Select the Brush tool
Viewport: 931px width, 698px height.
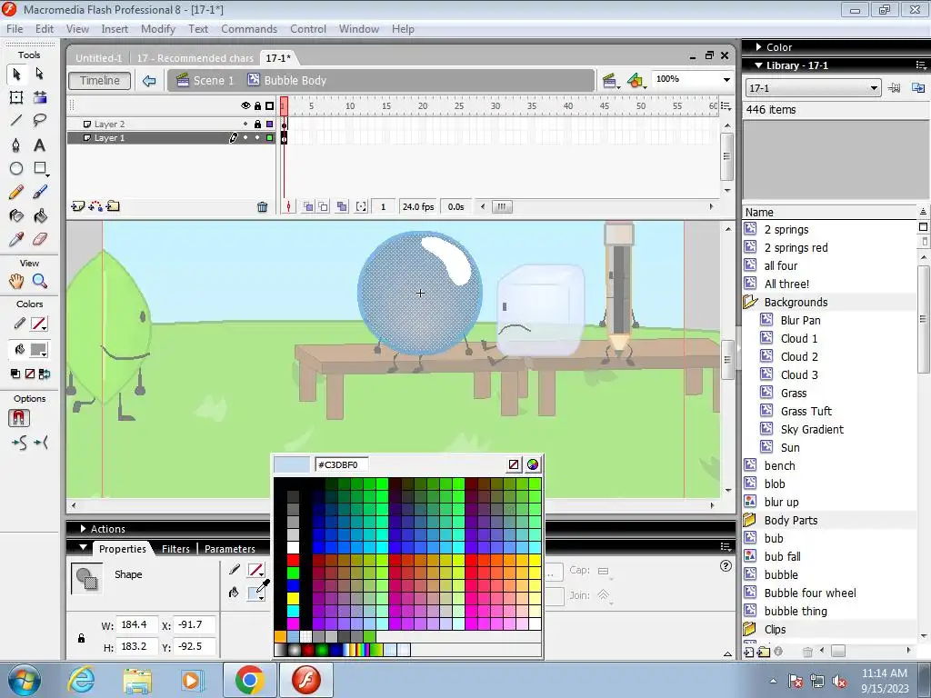(x=40, y=193)
